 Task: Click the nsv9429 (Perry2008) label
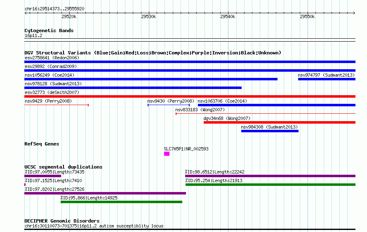(x=48, y=101)
